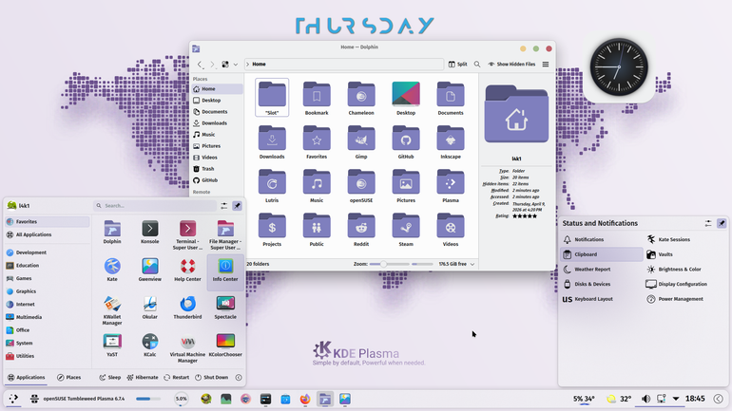The height and width of the screenshot is (411, 732).
Task: Click the analog clock widget
Action: tap(619, 67)
